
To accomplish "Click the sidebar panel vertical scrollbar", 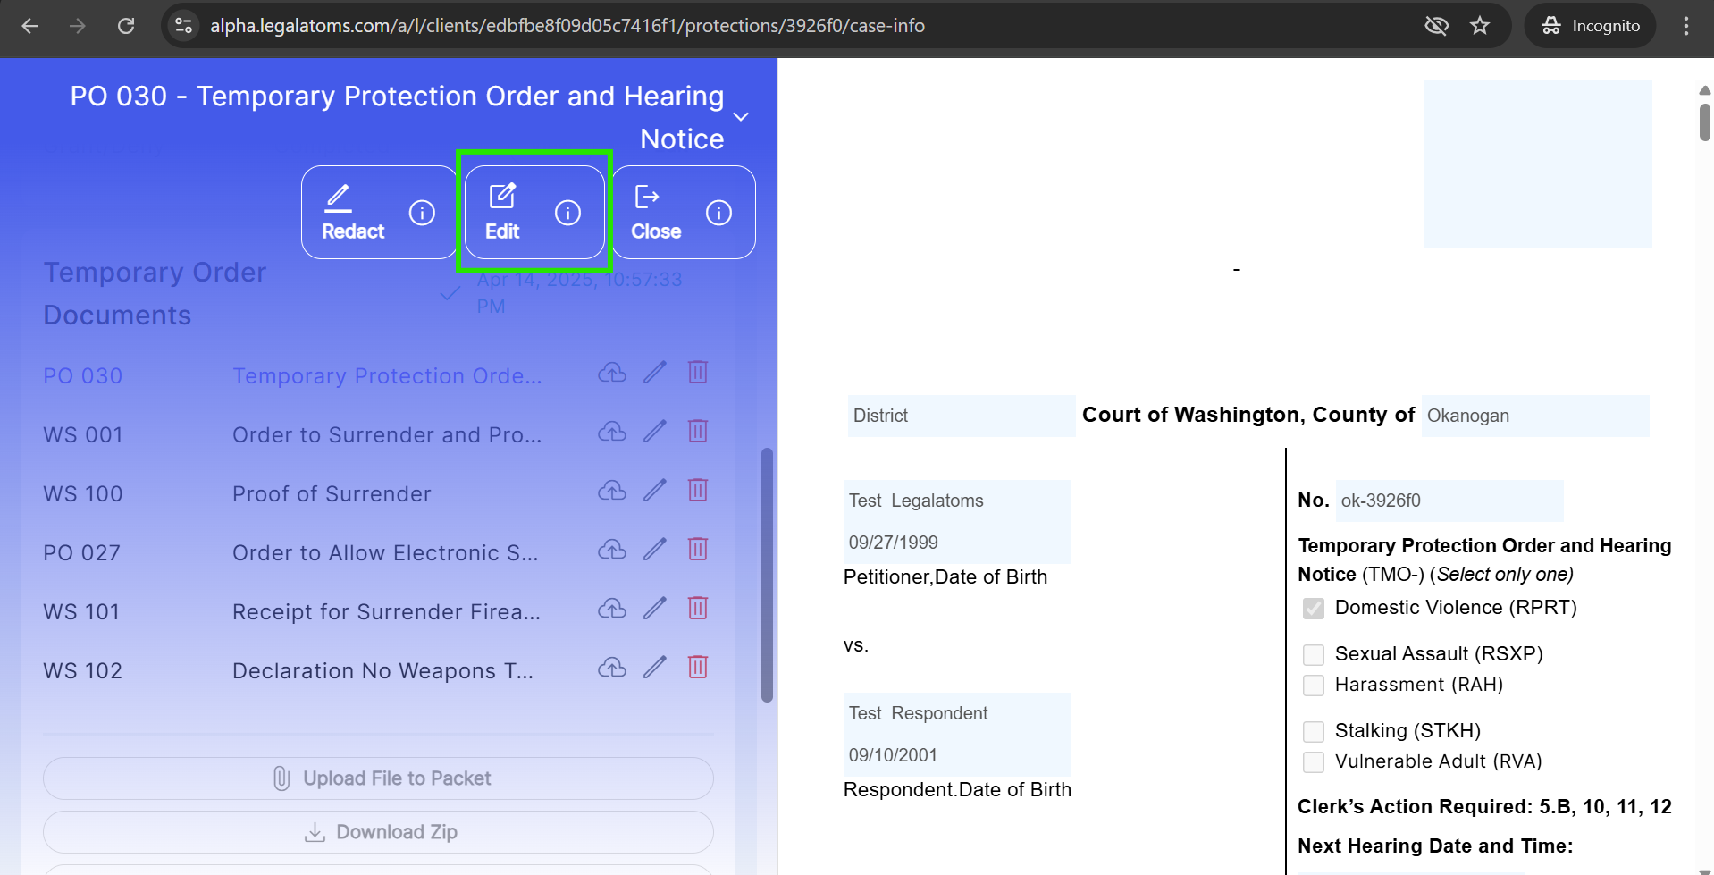I will click(x=767, y=575).
